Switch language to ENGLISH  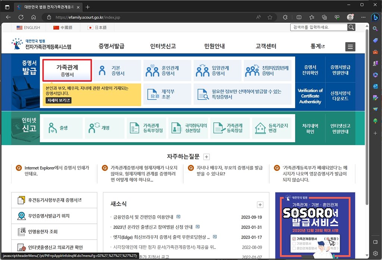click(x=28, y=28)
